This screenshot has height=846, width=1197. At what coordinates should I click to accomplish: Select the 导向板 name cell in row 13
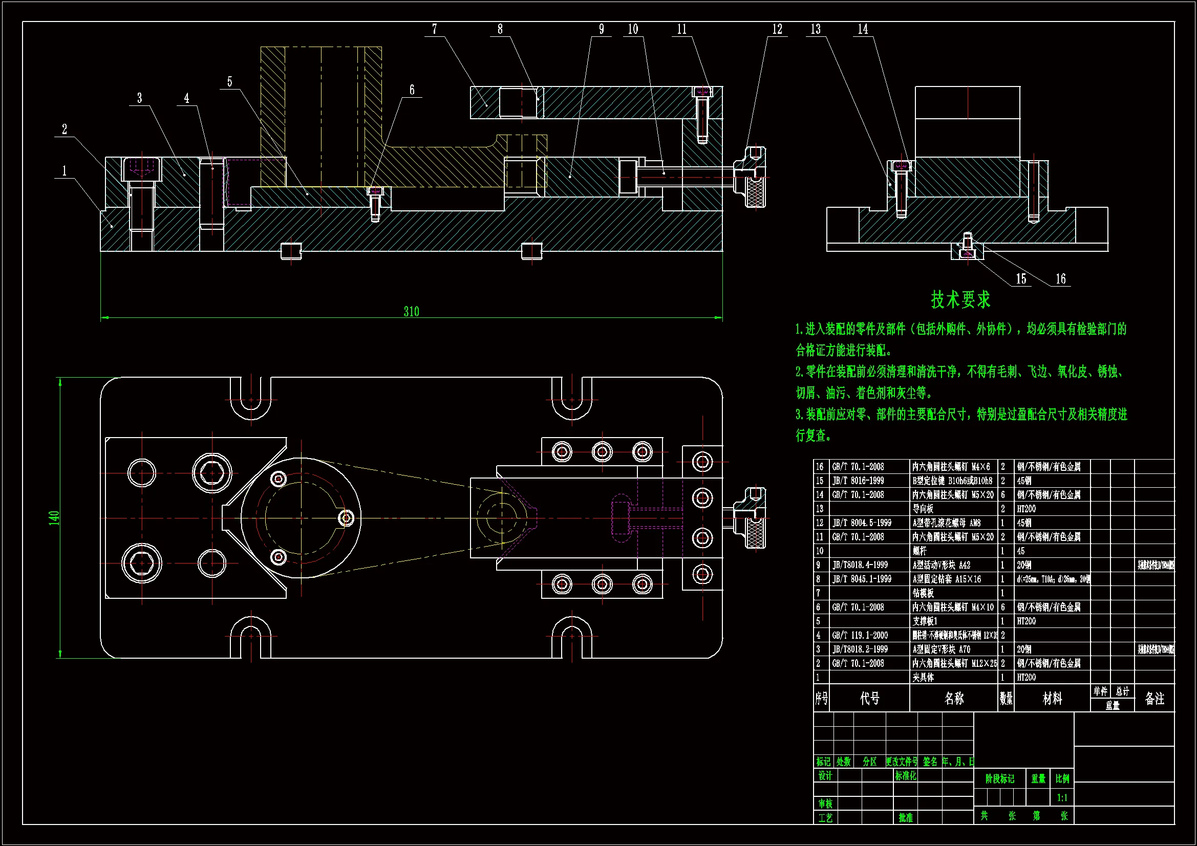click(x=923, y=508)
